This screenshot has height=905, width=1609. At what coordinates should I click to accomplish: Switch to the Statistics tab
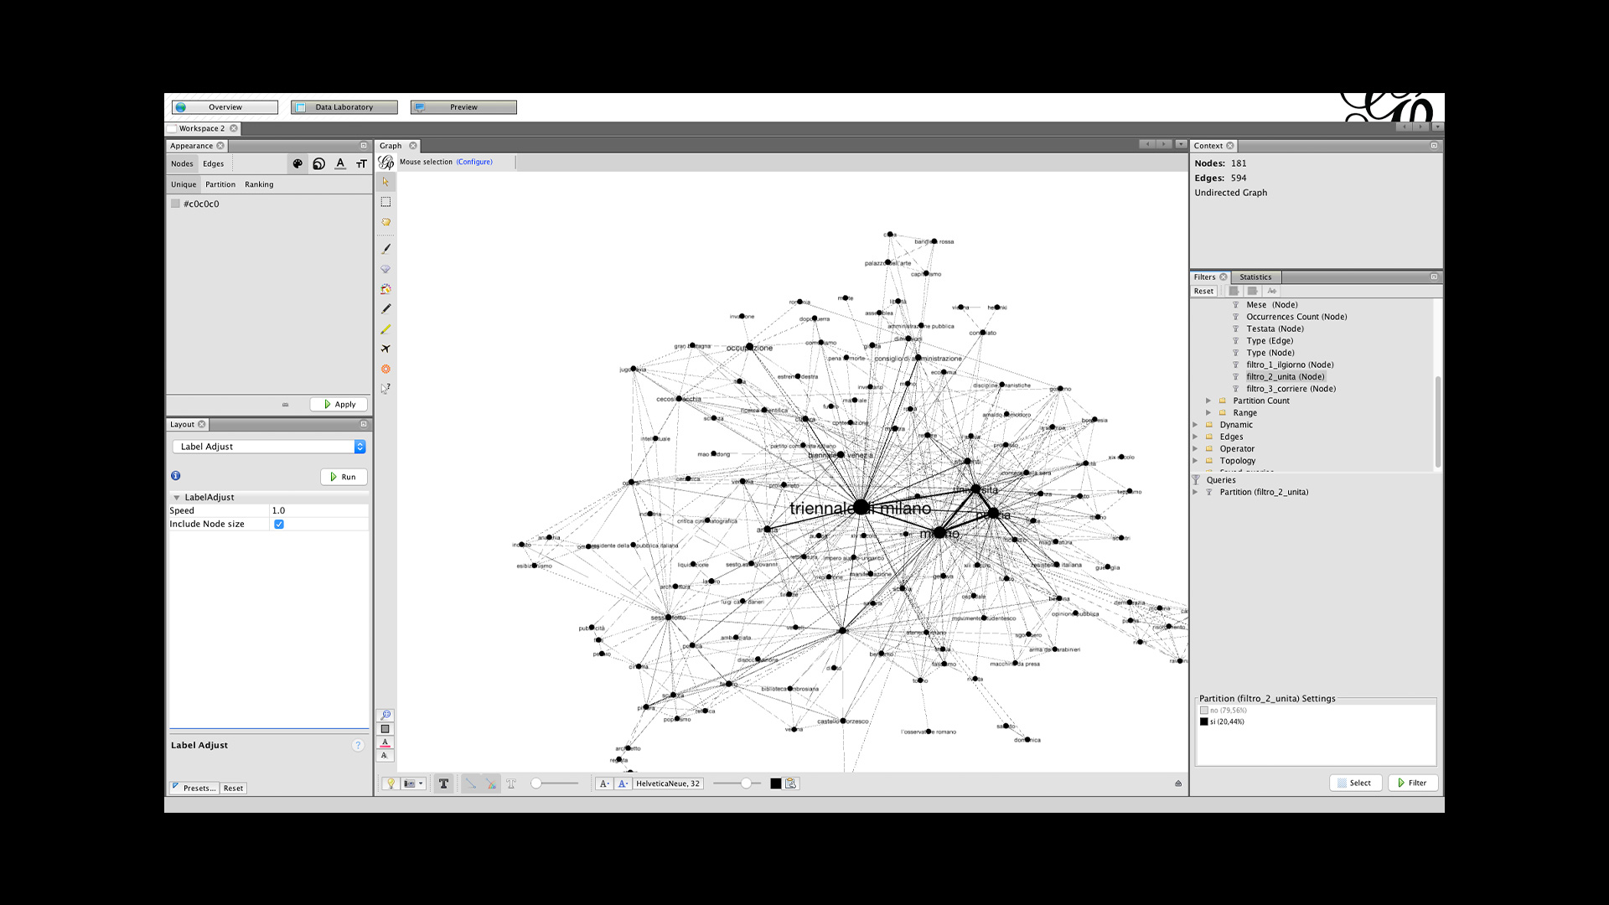pos(1255,277)
